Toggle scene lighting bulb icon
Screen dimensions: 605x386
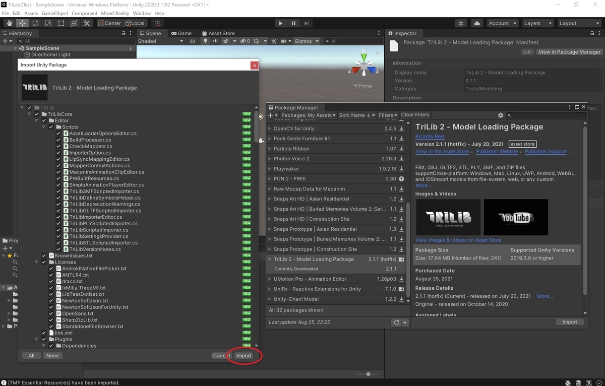(x=205, y=41)
